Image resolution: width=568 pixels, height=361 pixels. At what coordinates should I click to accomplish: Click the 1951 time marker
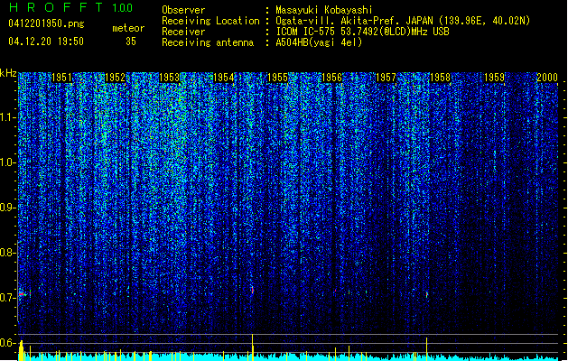click(61, 78)
